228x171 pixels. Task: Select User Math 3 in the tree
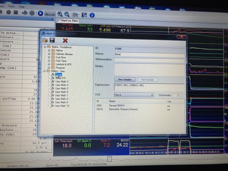click(61, 82)
